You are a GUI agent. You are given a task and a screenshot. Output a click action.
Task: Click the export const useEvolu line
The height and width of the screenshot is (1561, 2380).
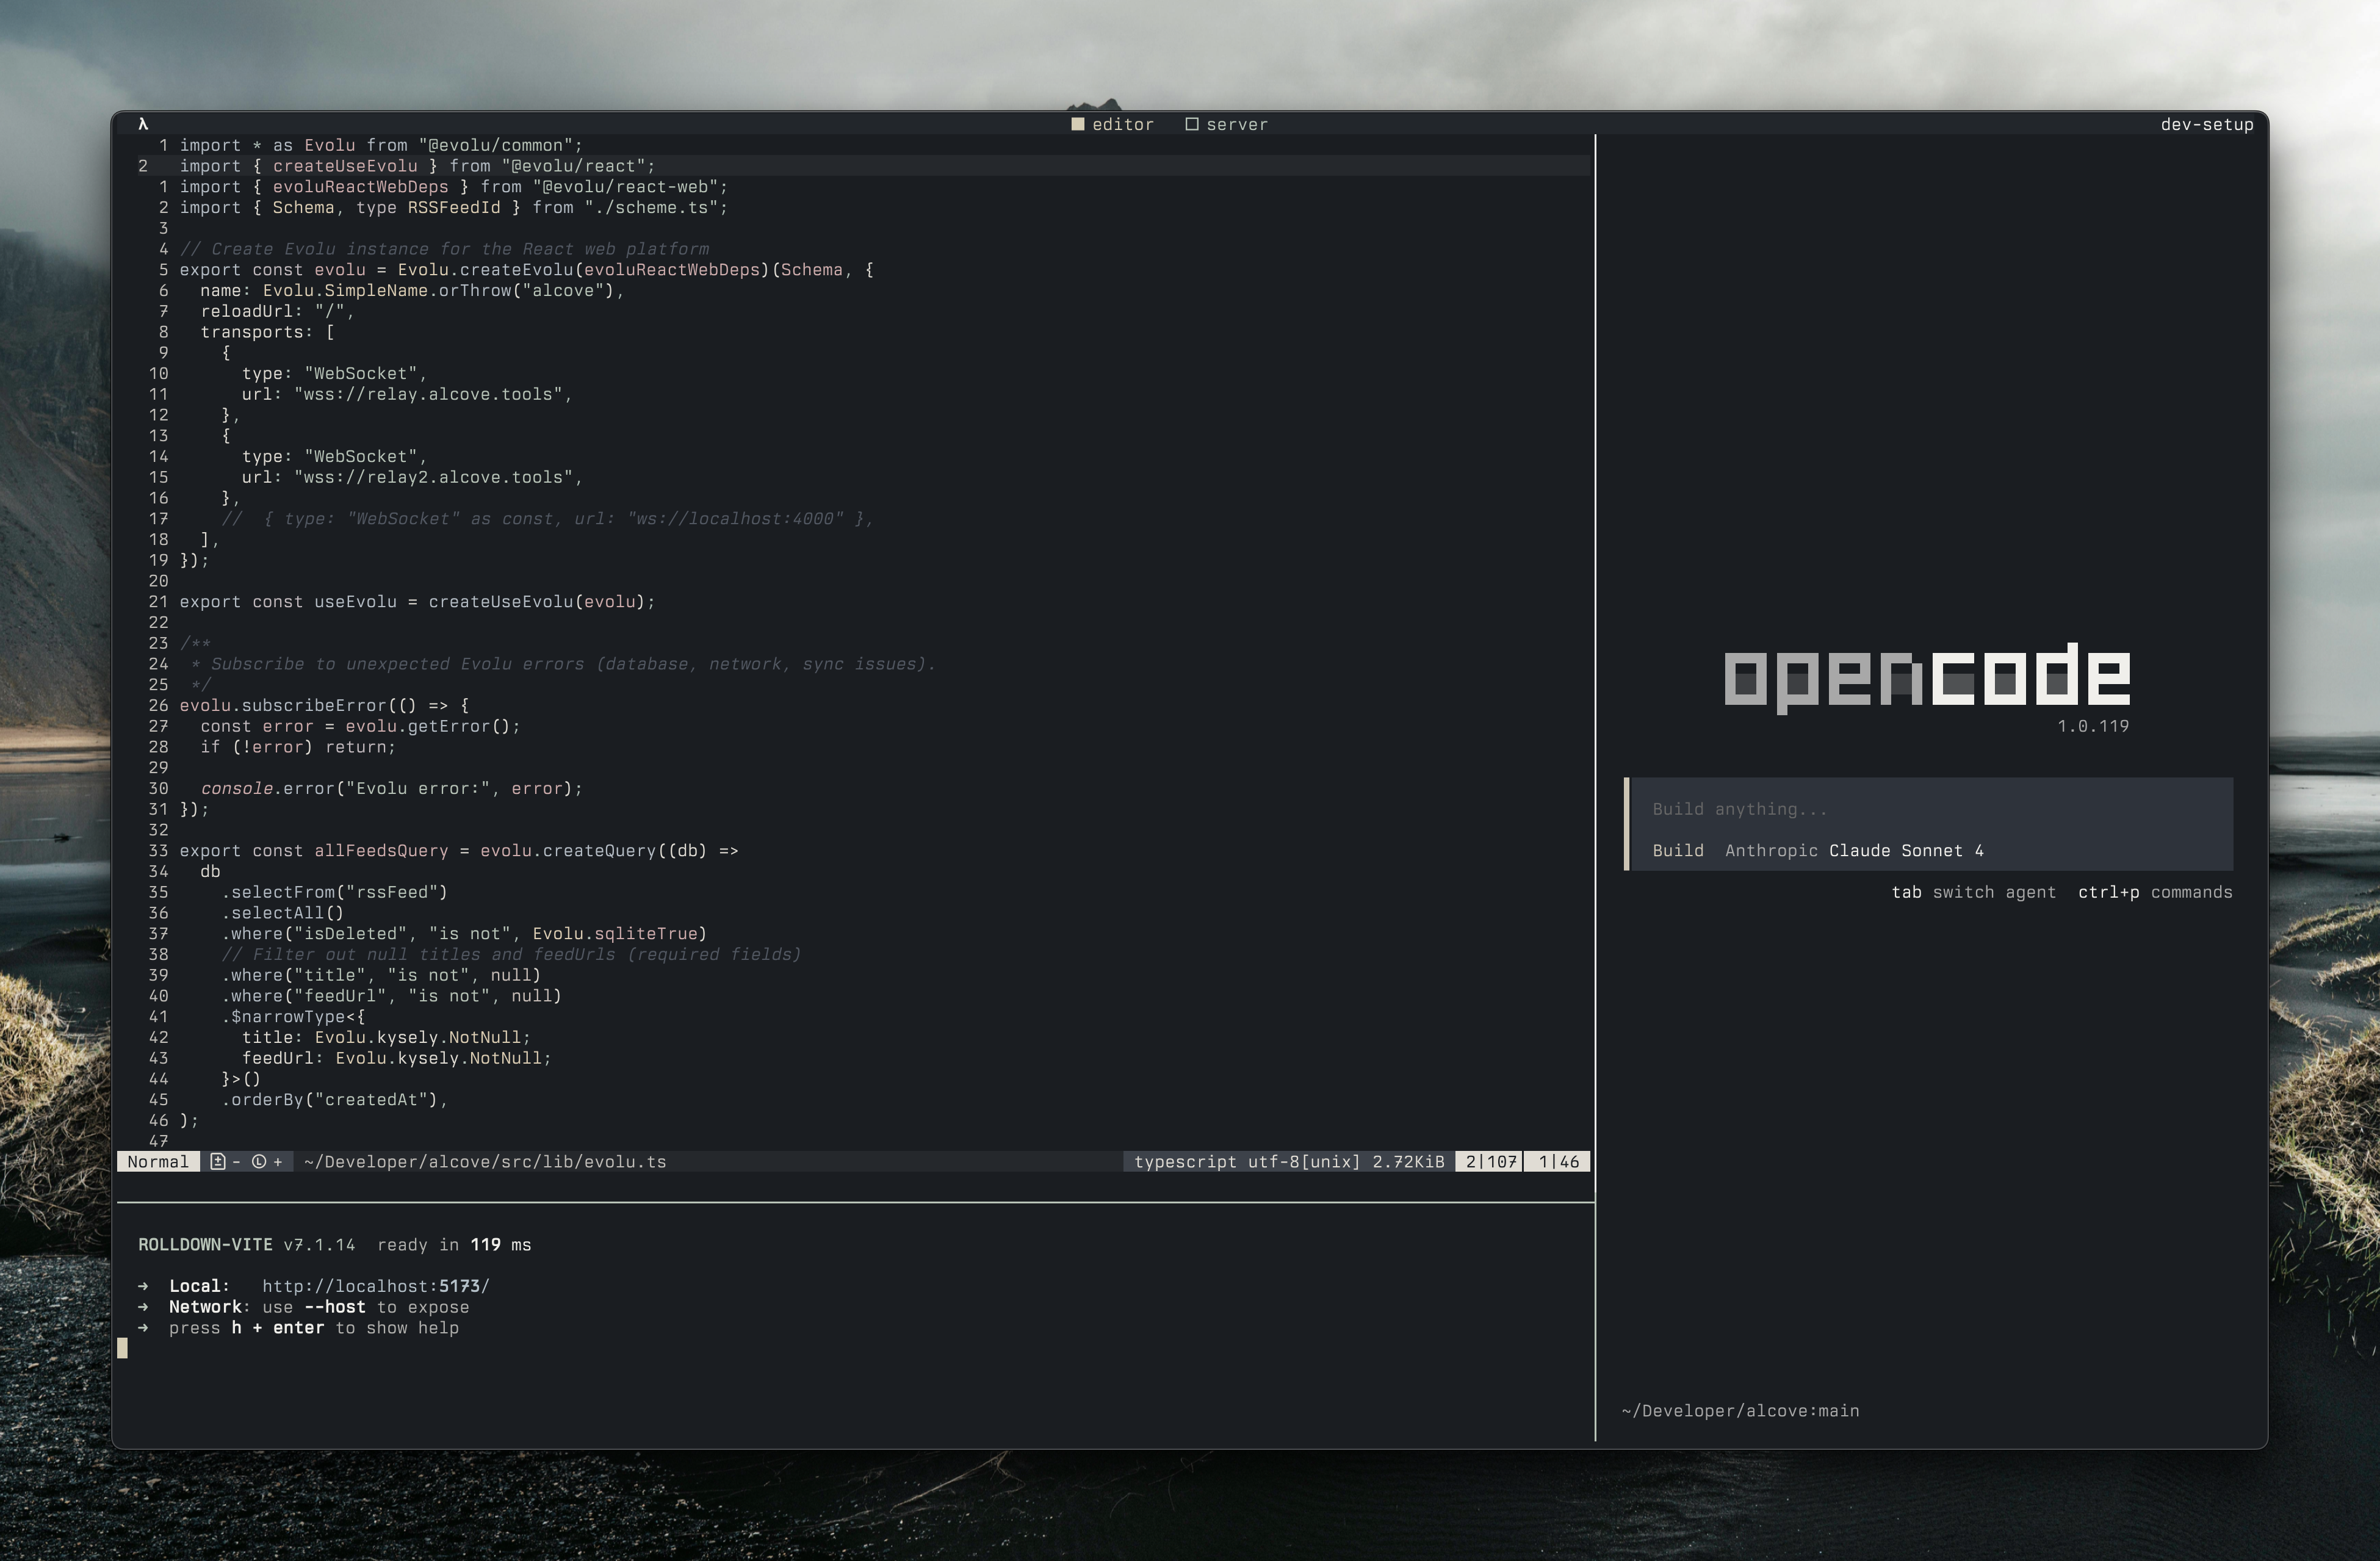pyautogui.click(x=417, y=602)
